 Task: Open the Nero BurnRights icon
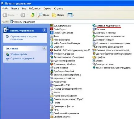pos(52,40)
